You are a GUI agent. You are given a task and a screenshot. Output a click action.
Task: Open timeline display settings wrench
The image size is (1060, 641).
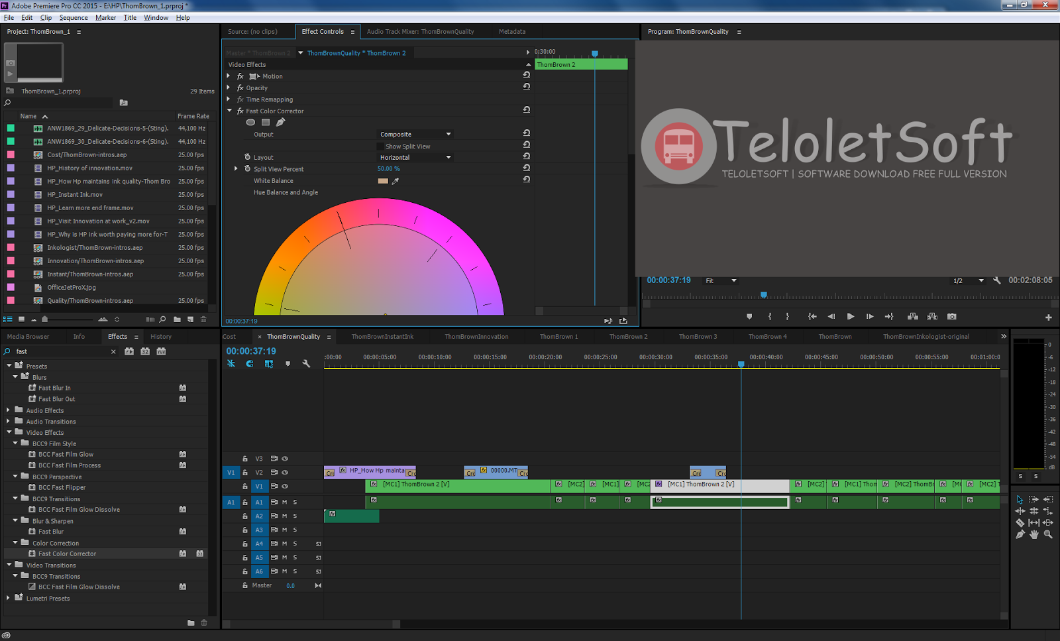pyautogui.click(x=306, y=364)
